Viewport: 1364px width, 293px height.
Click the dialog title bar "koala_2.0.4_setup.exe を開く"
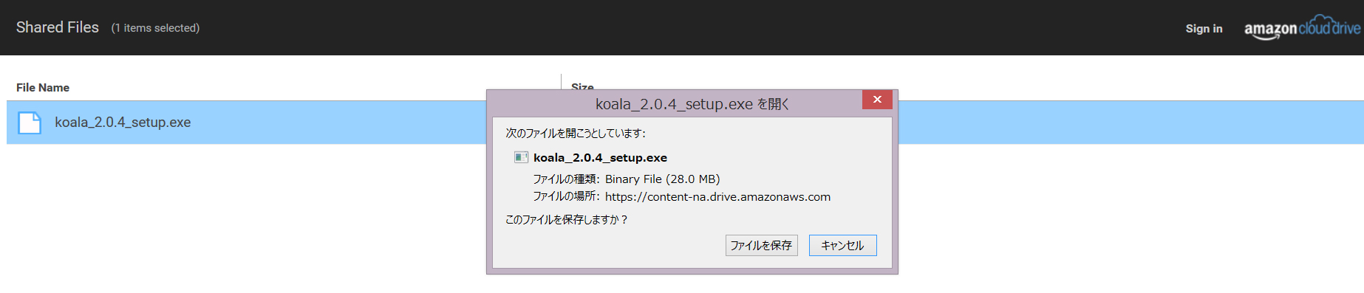[692, 104]
